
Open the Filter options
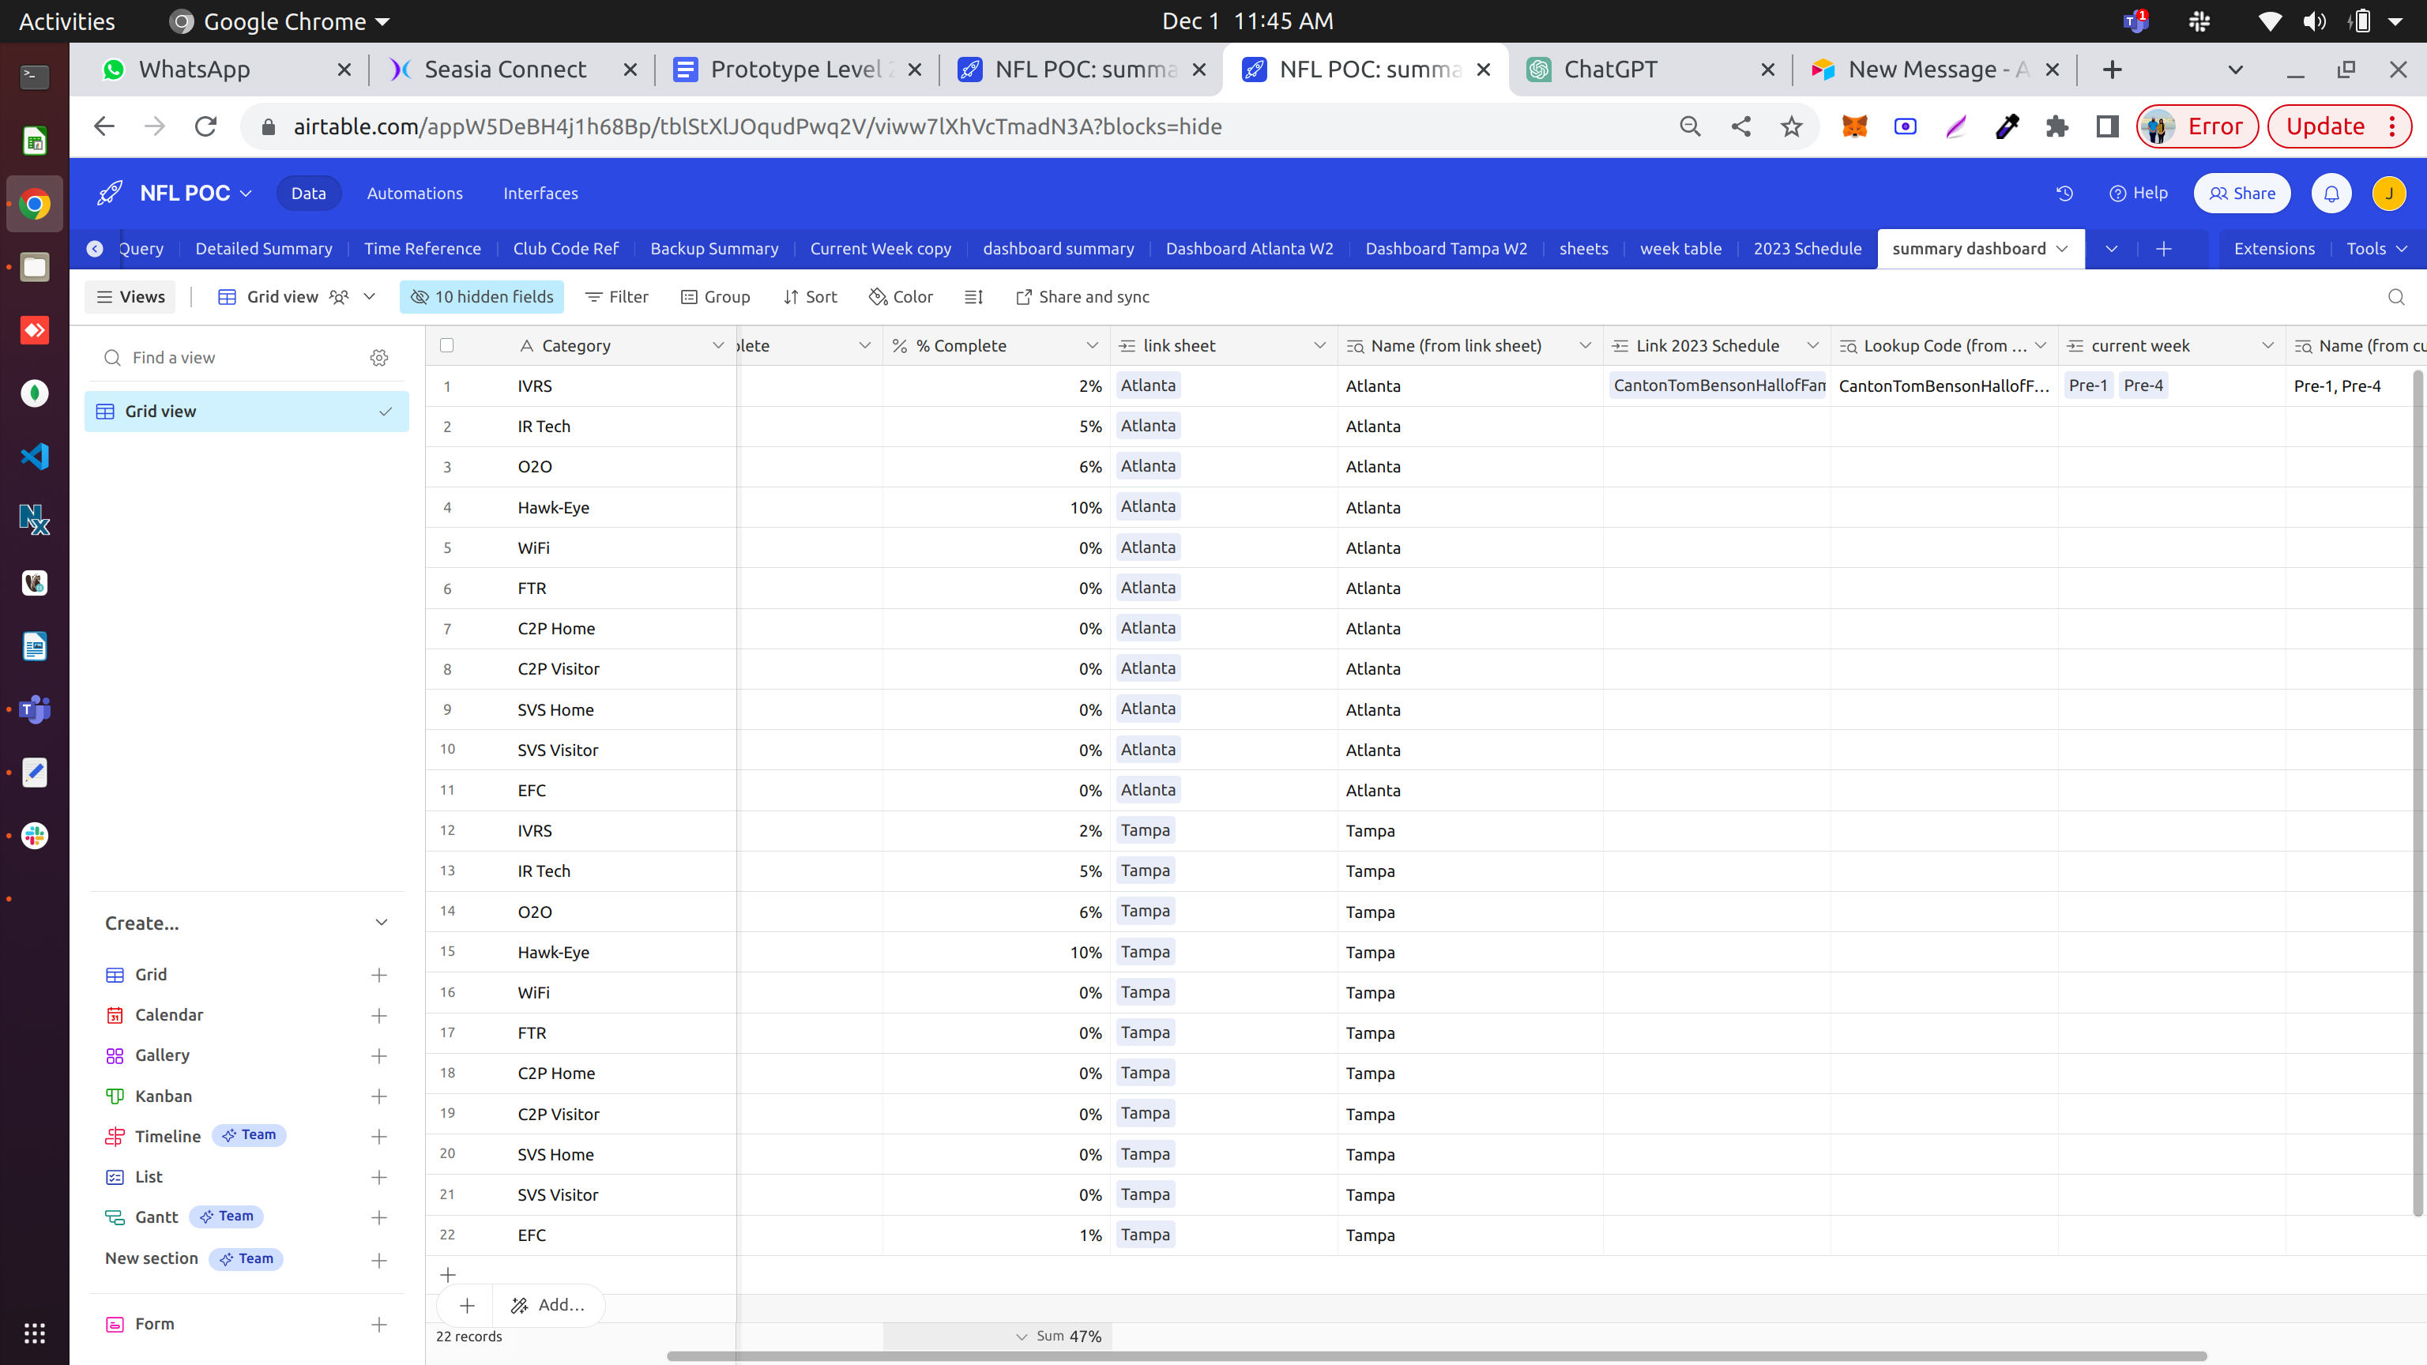point(616,297)
